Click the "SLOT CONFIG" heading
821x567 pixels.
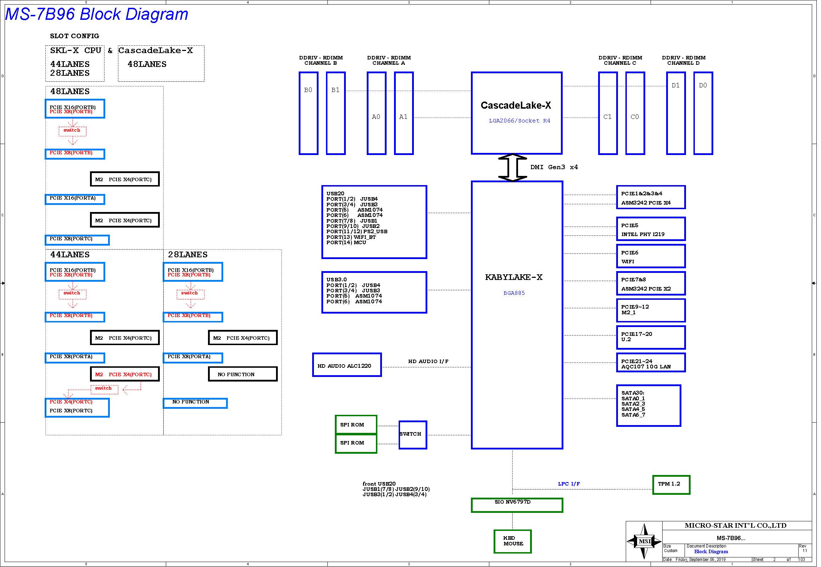click(75, 36)
